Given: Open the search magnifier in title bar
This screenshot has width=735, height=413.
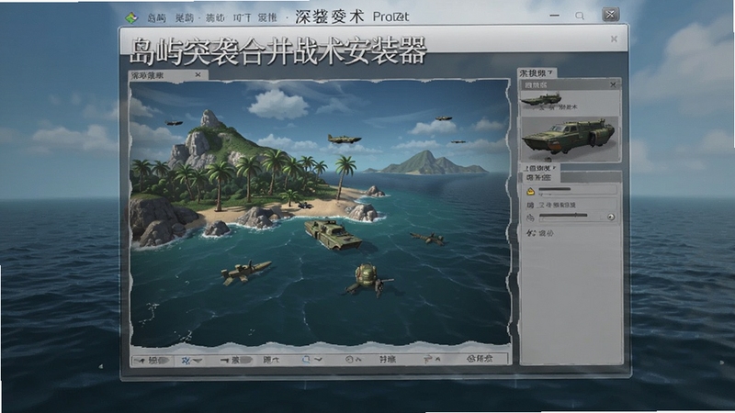Looking at the screenshot, I should [x=580, y=16].
